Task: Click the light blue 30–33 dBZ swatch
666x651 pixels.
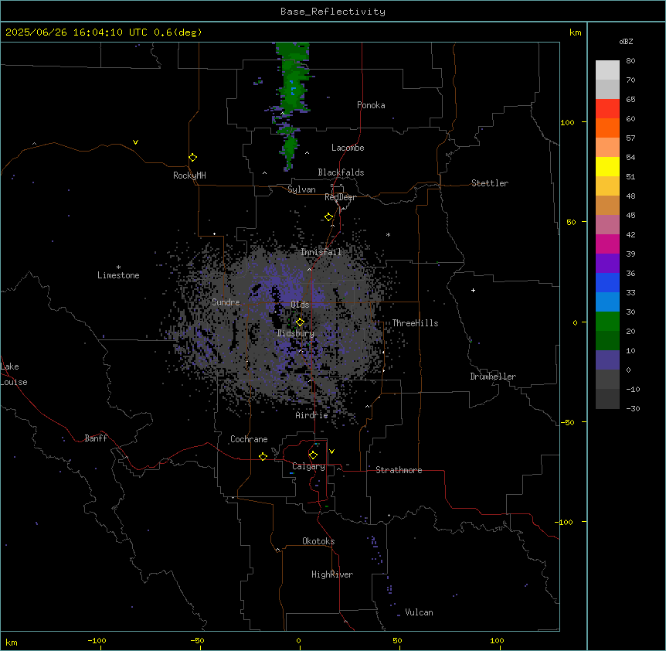Action: coord(607,302)
